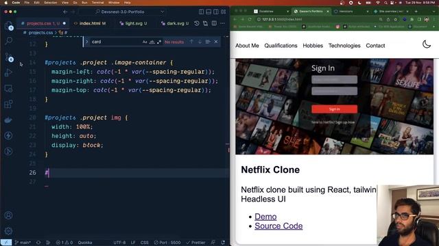Open the About Me nav link
The width and height of the screenshot is (439, 246).
[247, 46]
